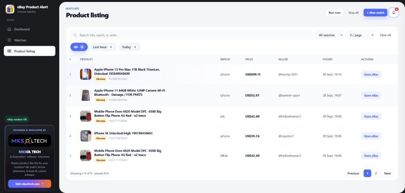
Task: Click Showing 1–5 of 9 text
Action: (89, 173)
